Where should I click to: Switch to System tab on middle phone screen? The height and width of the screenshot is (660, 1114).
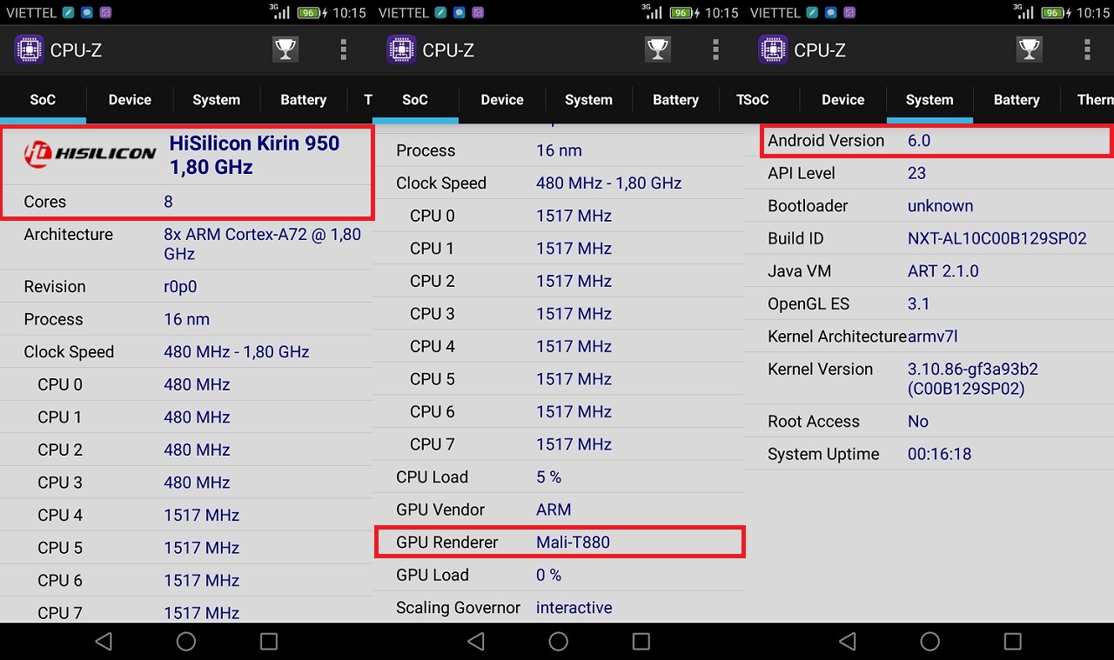588,100
